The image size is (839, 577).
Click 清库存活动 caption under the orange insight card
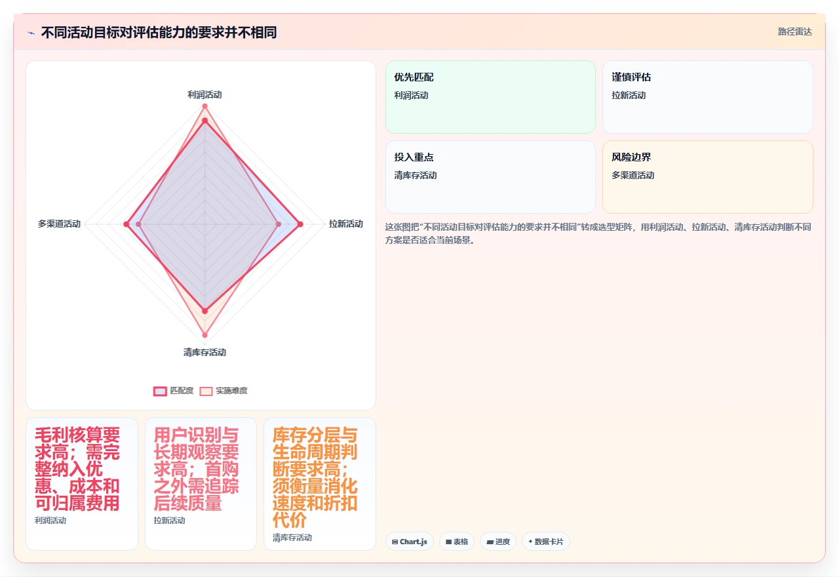tap(292, 538)
